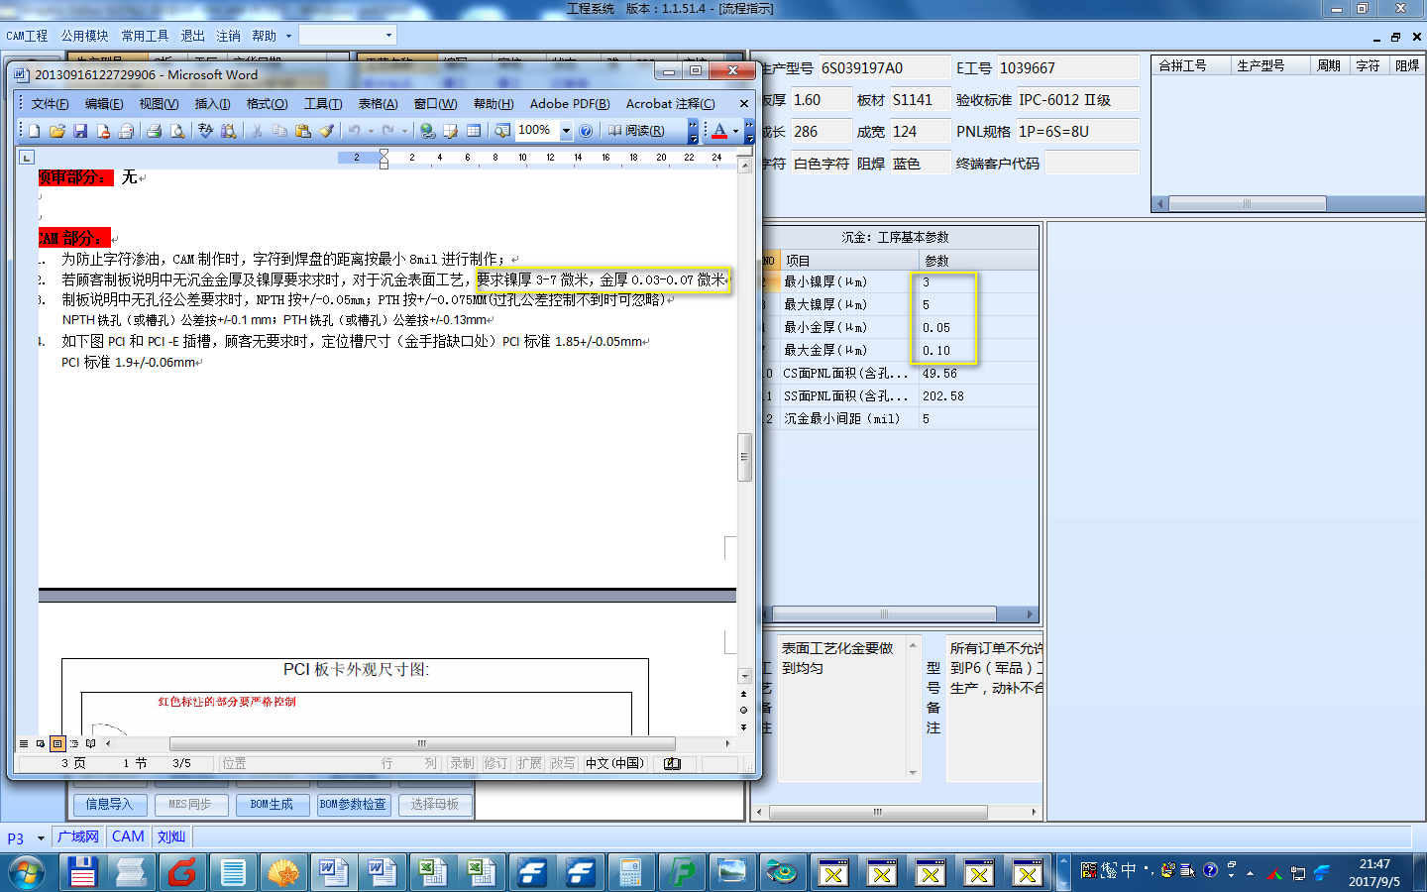1427x892 pixels.
Task: Click the Windows Start button
Action: 27,873
